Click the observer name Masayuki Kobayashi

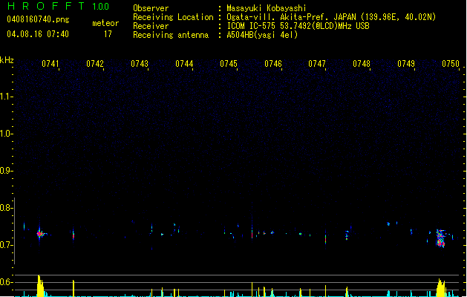pyautogui.click(x=267, y=8)
